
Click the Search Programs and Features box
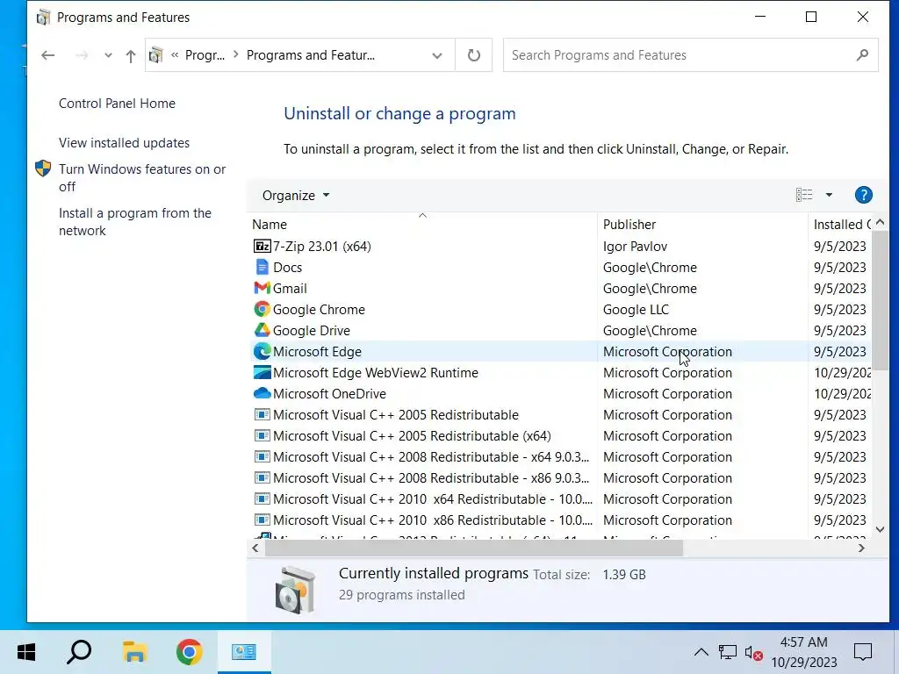(x=690, y=55)
